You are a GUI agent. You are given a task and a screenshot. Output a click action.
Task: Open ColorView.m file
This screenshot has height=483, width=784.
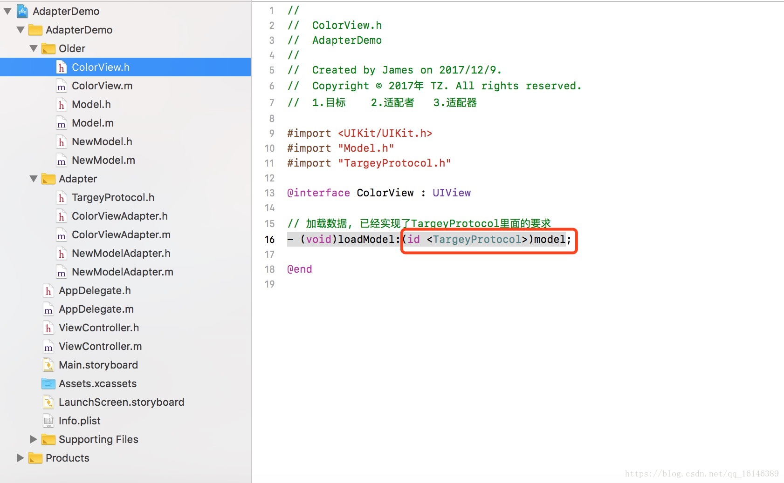pos(102,86)
